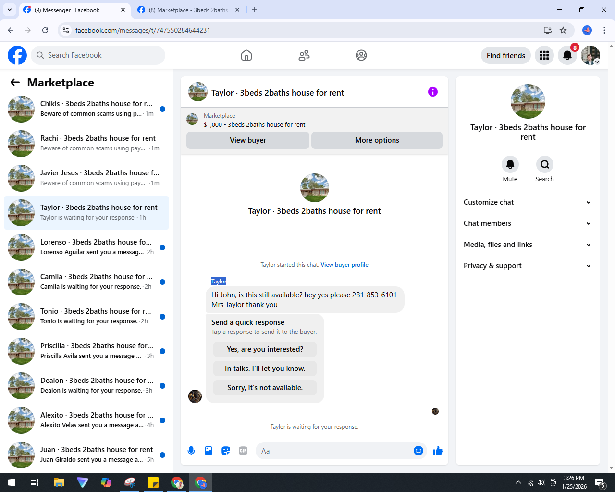The width and height of the screenshot is (615, 492).
Task: Click Taylor's message with phone number
Action: (305, 300)
